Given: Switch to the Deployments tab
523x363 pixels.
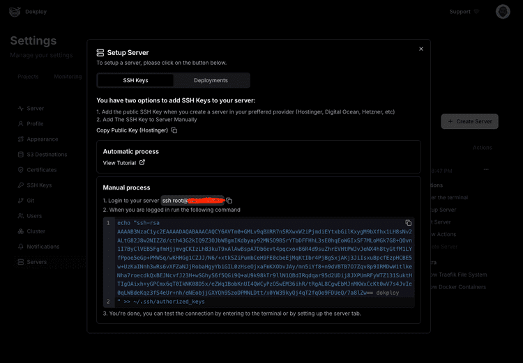Looking at the screenshot, I should [211, 80].
